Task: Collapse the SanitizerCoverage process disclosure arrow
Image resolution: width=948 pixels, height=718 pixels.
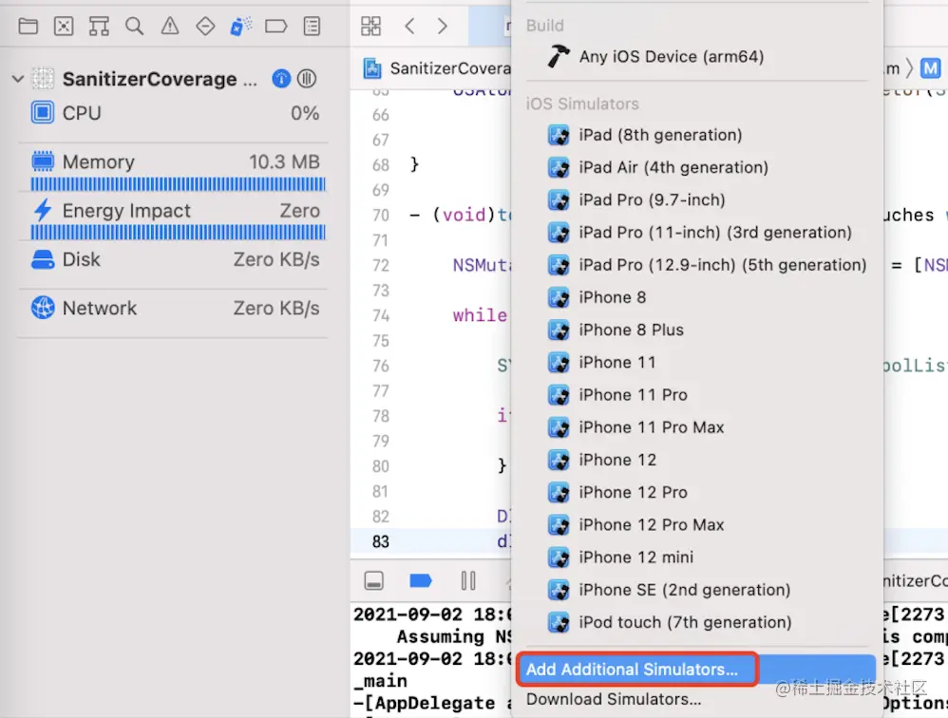Action: (x=18, y=79)
